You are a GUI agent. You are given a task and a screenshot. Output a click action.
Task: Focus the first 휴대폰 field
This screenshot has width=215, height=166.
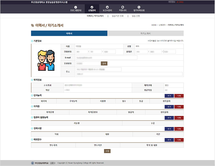point(142,52)
